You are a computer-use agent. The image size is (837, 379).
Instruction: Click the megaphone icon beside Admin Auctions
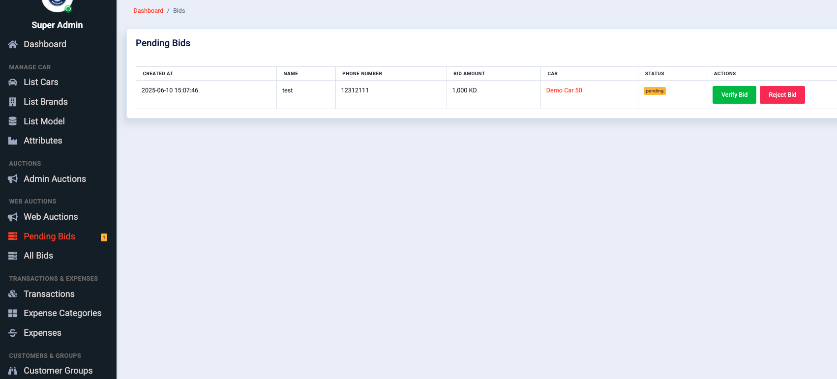tap(13, 179)
